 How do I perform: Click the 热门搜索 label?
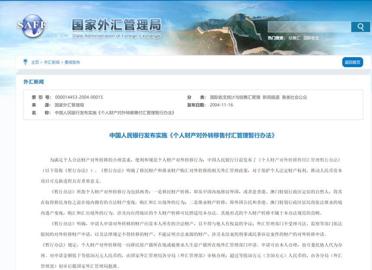276,38
